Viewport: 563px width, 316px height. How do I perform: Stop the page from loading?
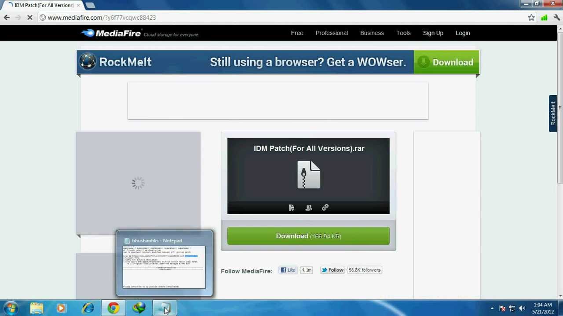click(x=29, y=18)
